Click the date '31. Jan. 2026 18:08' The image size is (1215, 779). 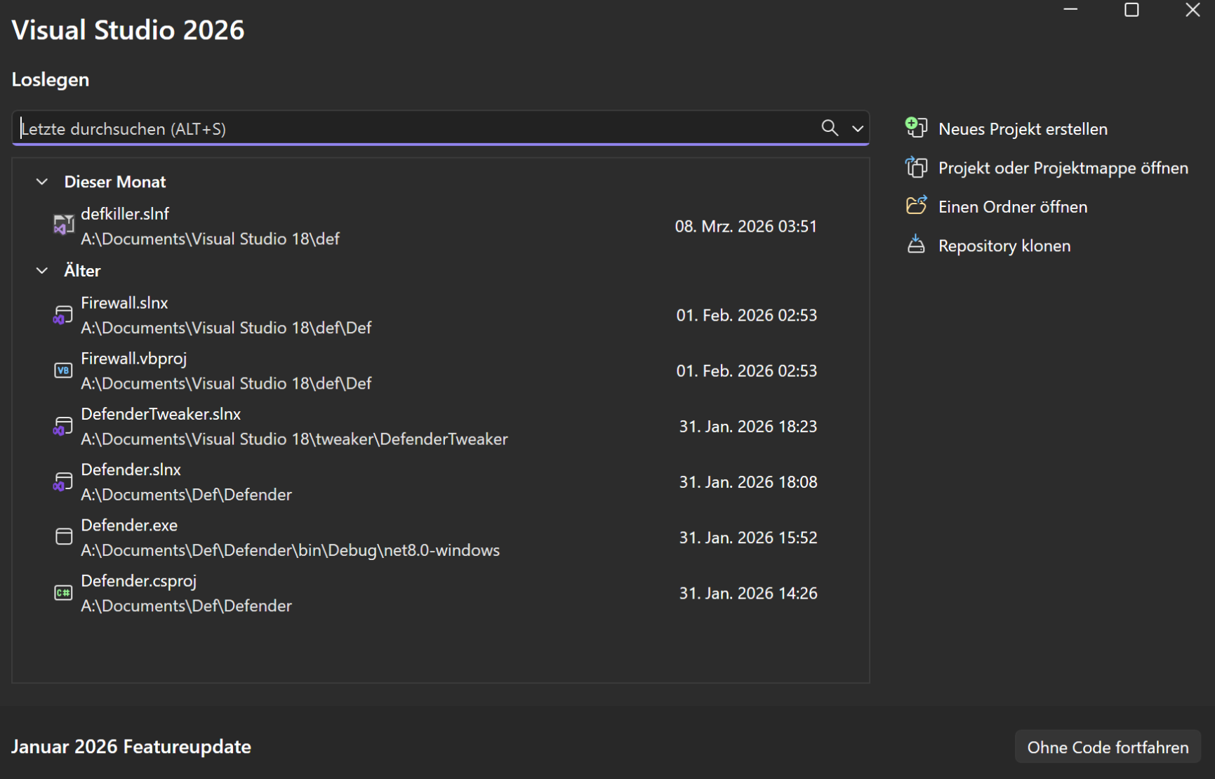pos(748,482)
